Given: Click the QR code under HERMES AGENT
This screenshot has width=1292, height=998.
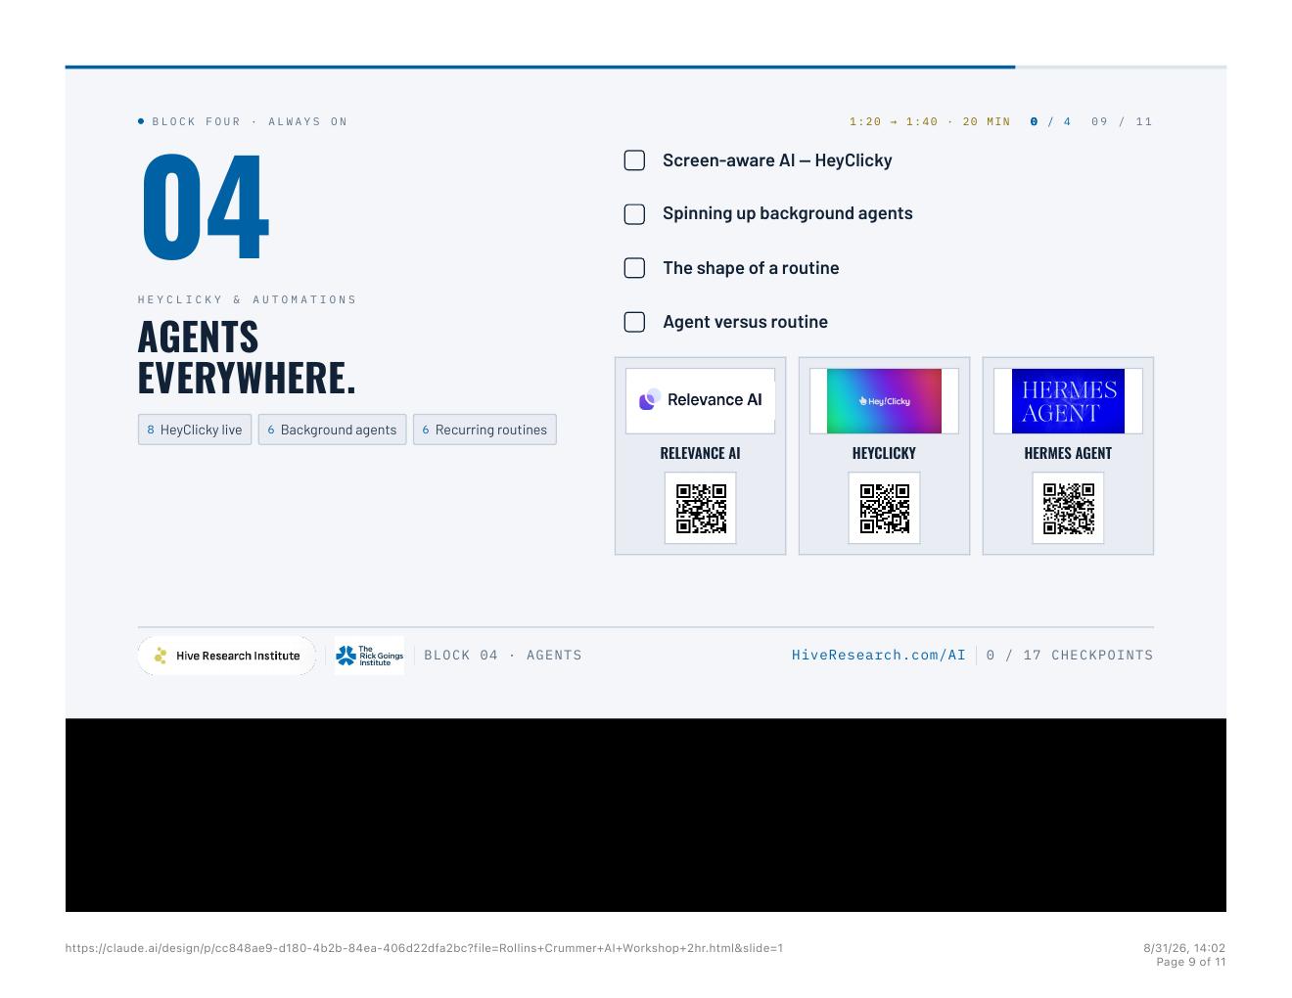Looking at the screenshot, I should click(1068, 508).
